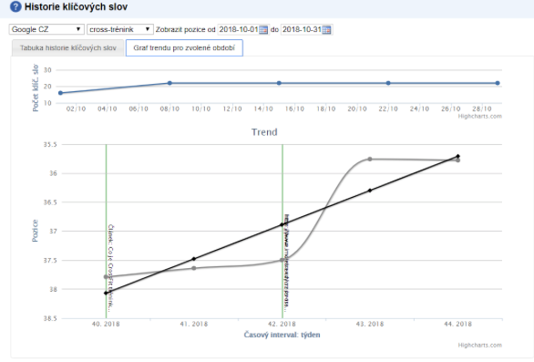Click the start date field 2018-10-01
Viewport: 534px width, 362px height.
(x=239, y=29)
